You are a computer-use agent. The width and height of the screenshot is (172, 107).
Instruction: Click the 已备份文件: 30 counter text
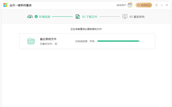click(49, 44)
